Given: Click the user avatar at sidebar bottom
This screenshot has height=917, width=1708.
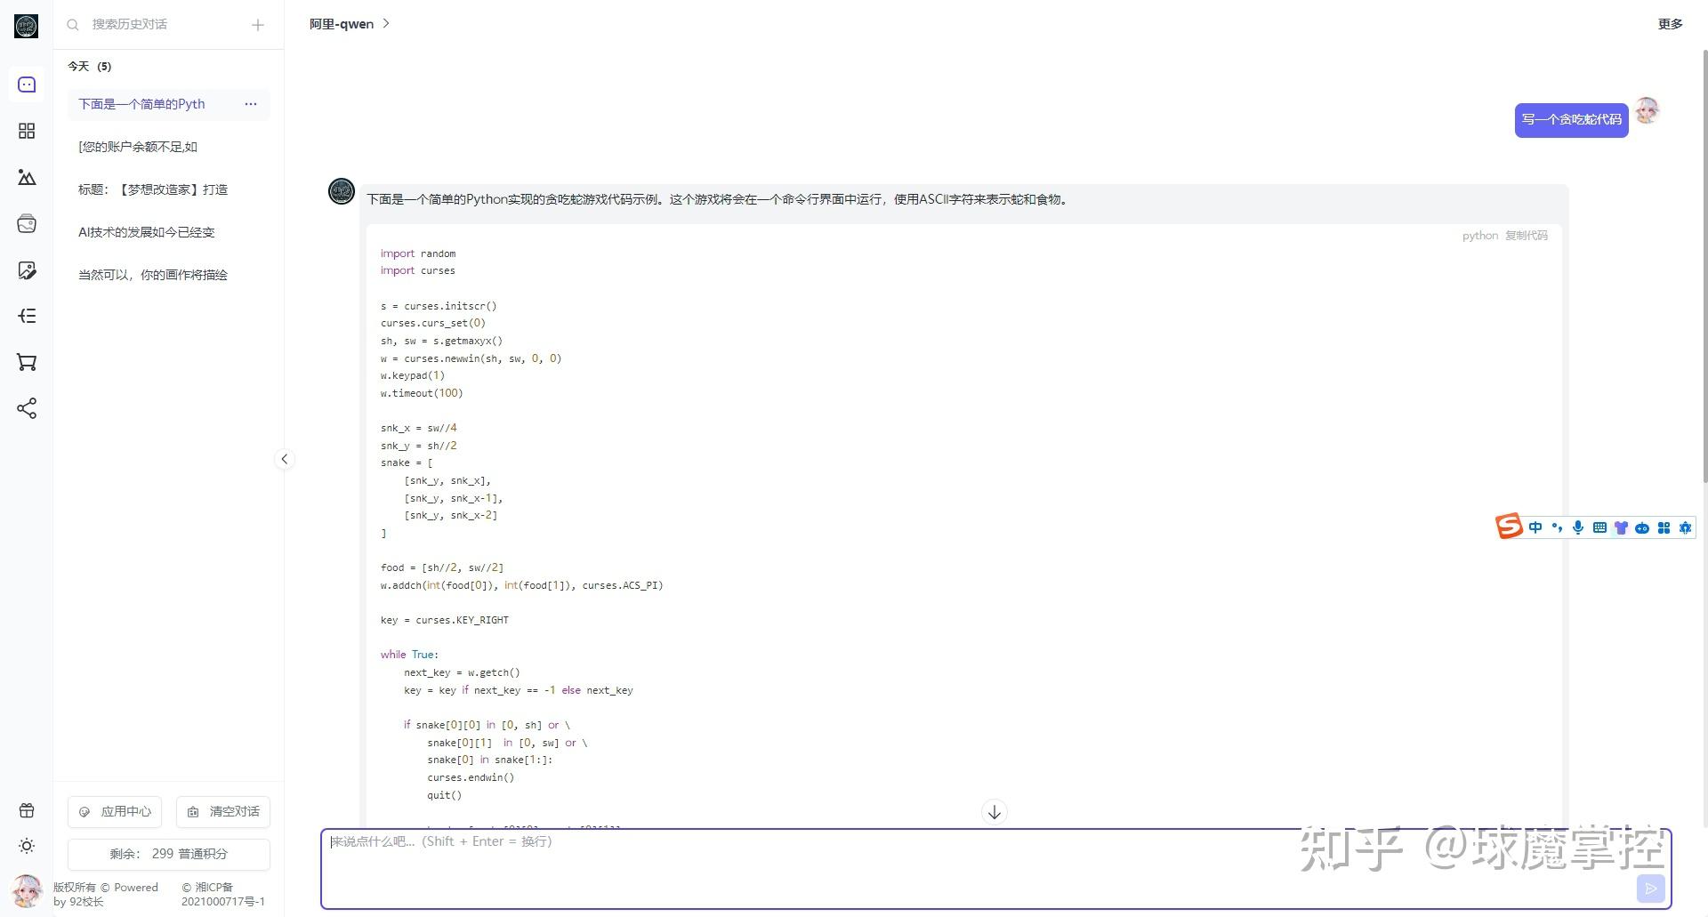Looking at the screenshot, I should tap(27, 890).
